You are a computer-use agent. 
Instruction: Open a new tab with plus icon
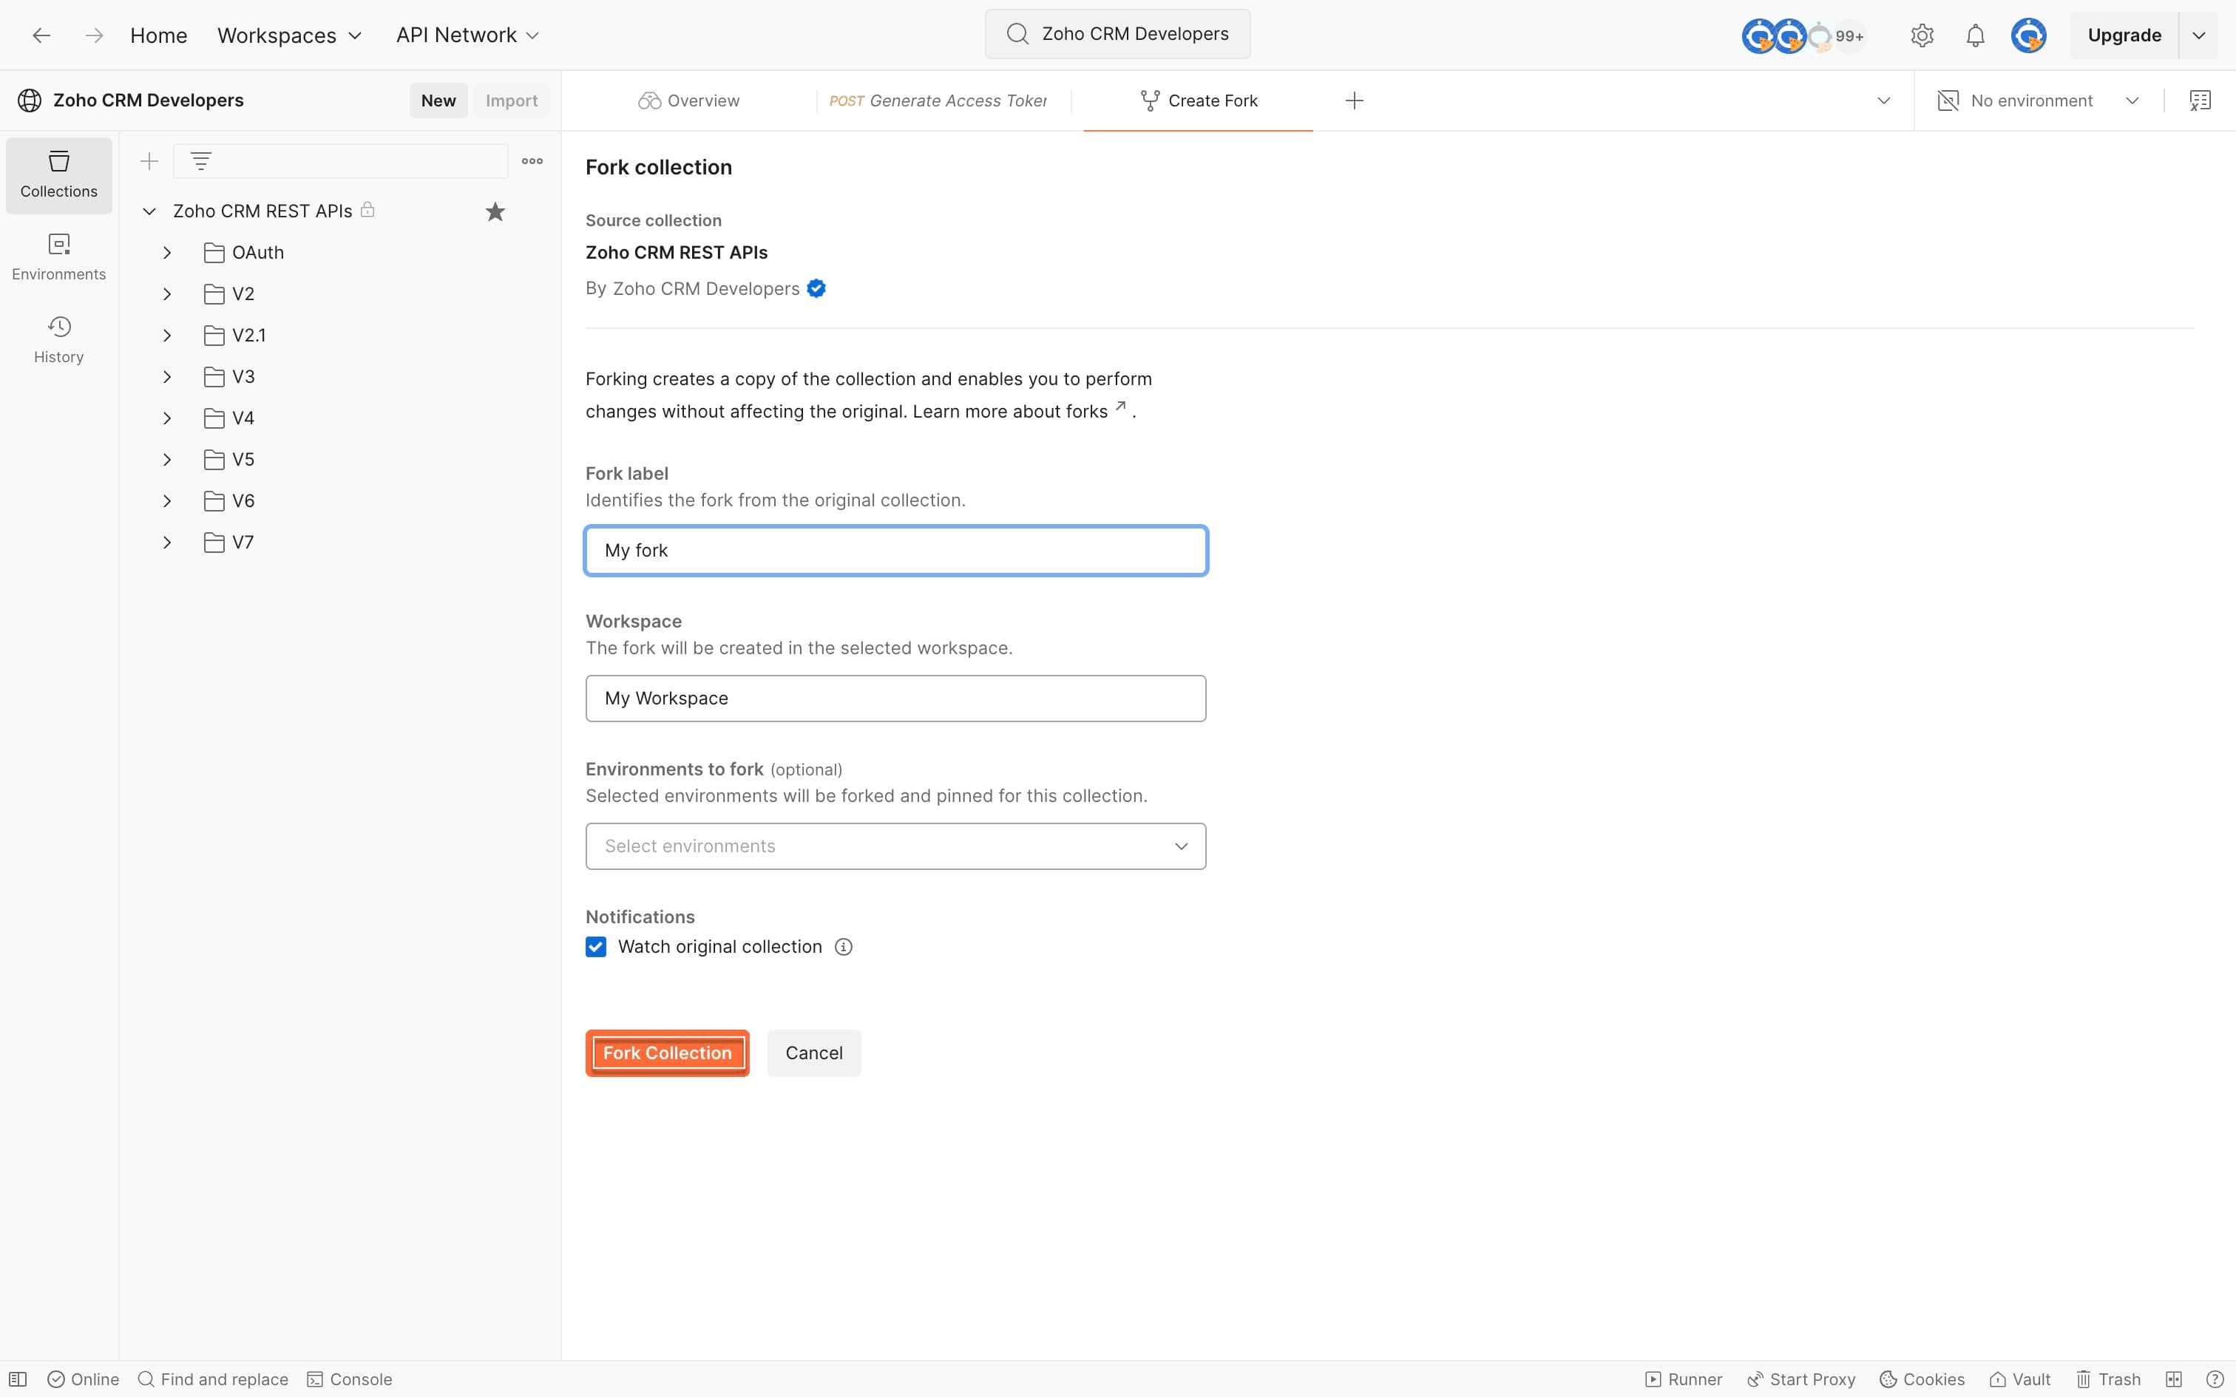click(1355, 101)
